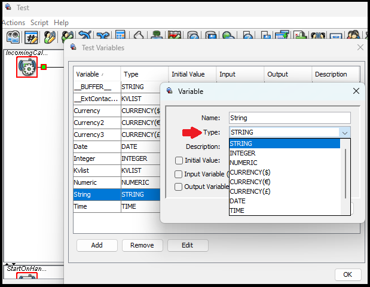The image size is (370, 287).
Task: Click the green output port of IncomingCall block
Action: point(44,67)
